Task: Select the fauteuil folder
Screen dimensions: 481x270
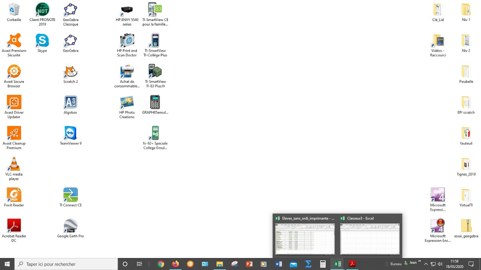Action: tap(466, 135)
